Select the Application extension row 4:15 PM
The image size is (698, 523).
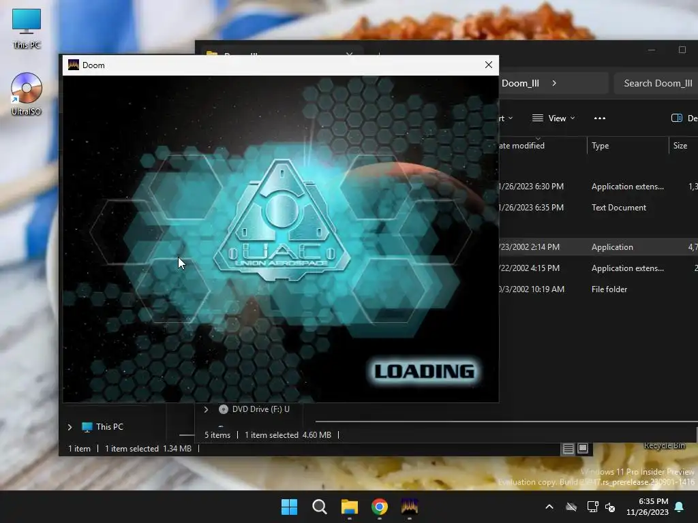tap(598, 268)
